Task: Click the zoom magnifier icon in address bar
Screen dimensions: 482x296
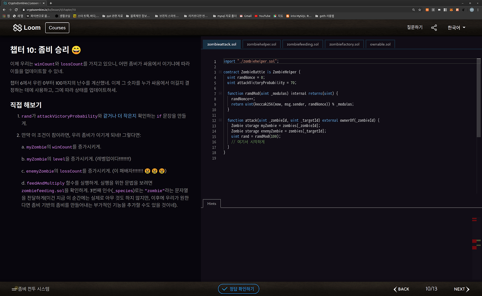Action: (x=414, y=9)
